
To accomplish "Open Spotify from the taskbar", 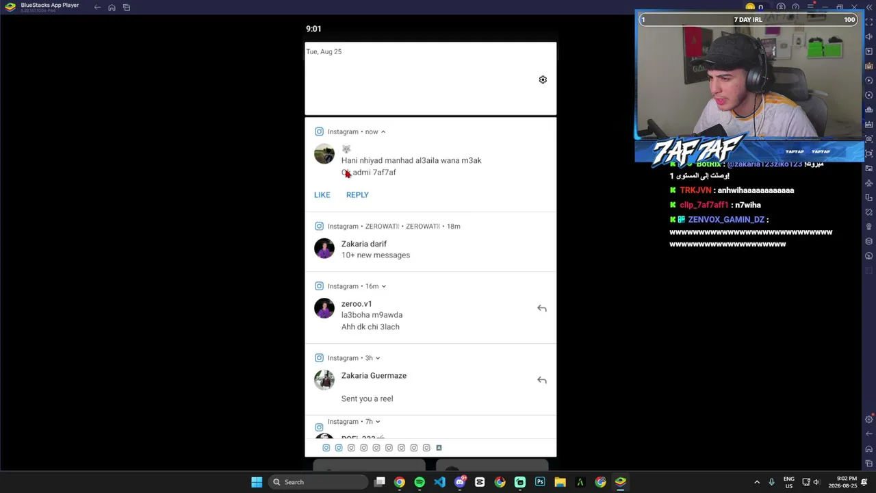I will [420, 482].
